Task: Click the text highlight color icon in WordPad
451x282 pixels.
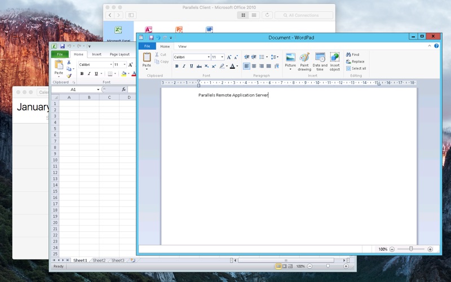Action: click(222, 66)
